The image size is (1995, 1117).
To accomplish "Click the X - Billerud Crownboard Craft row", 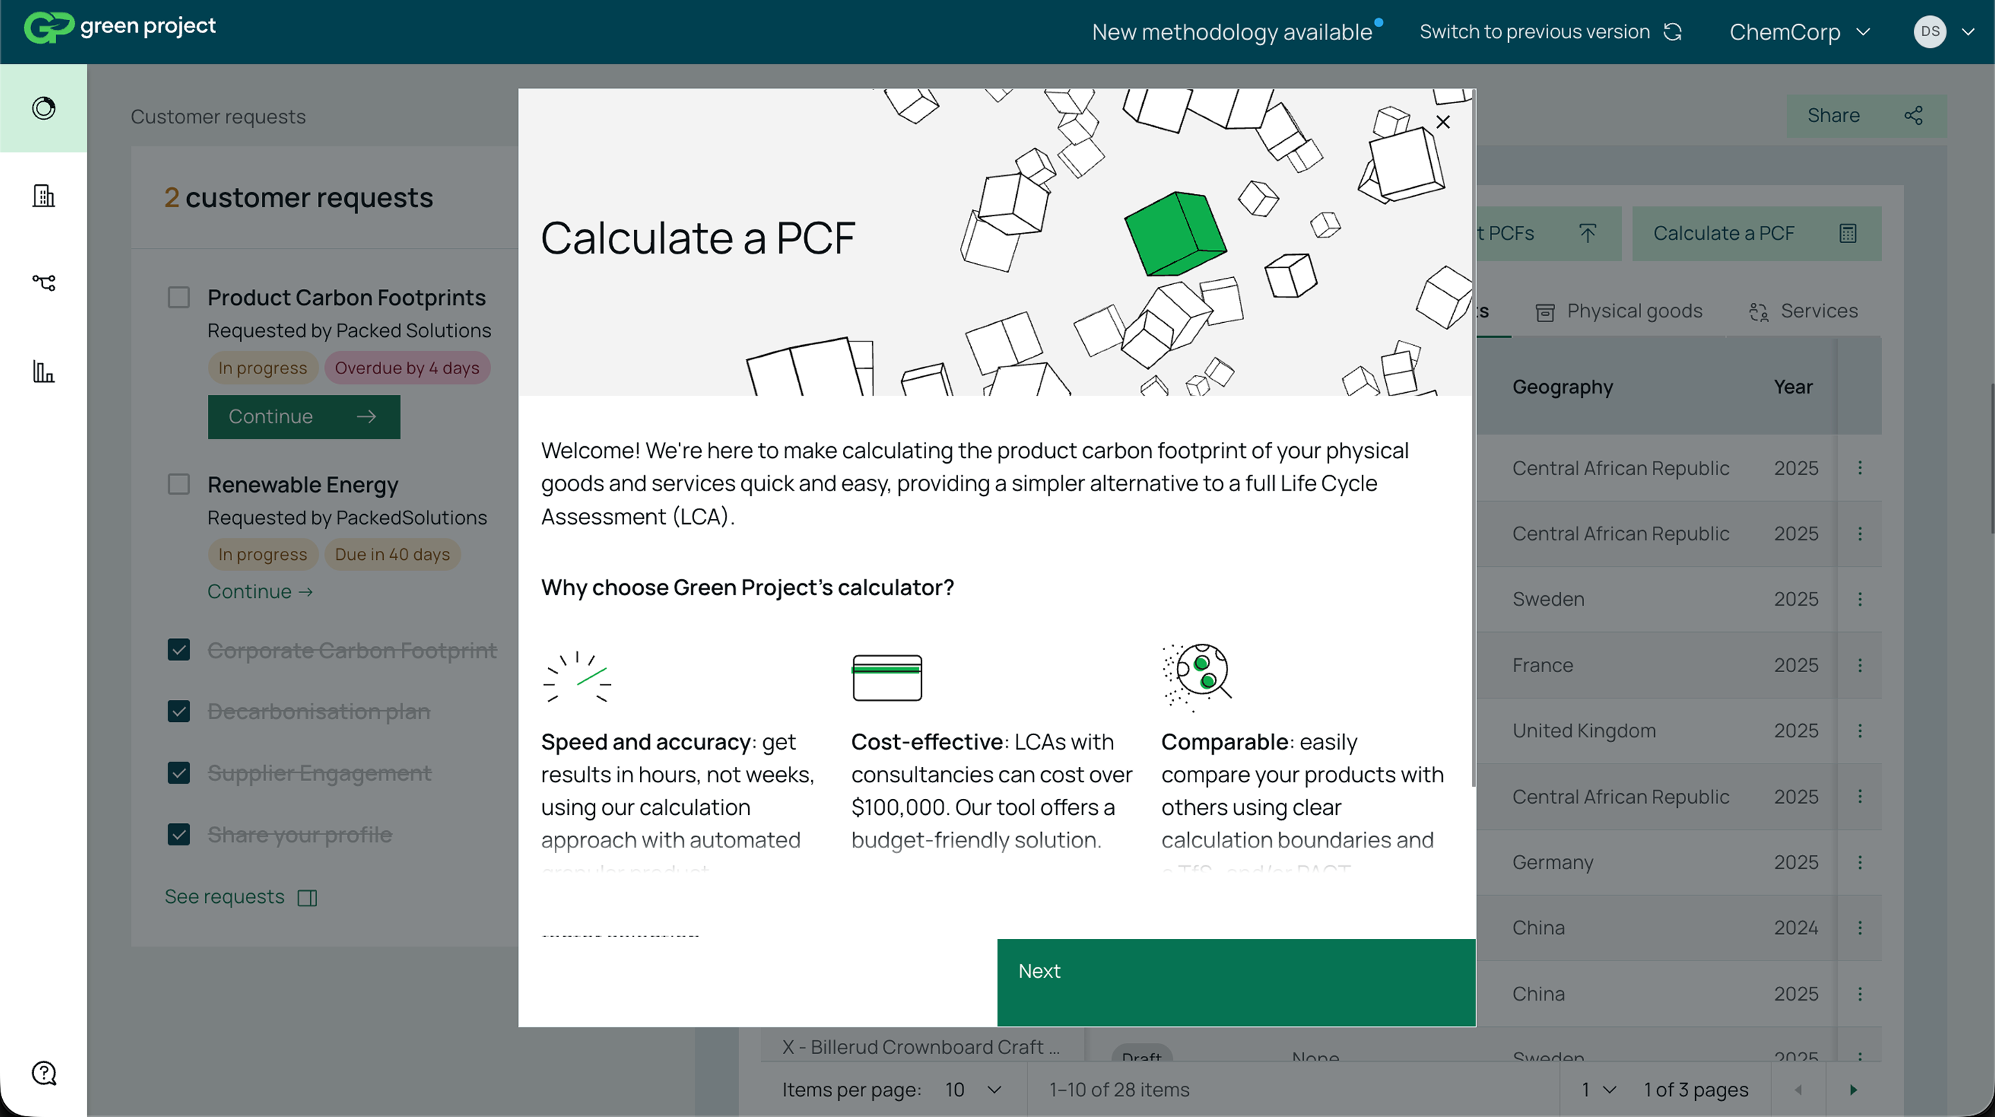I will [x=921, y=1047].
